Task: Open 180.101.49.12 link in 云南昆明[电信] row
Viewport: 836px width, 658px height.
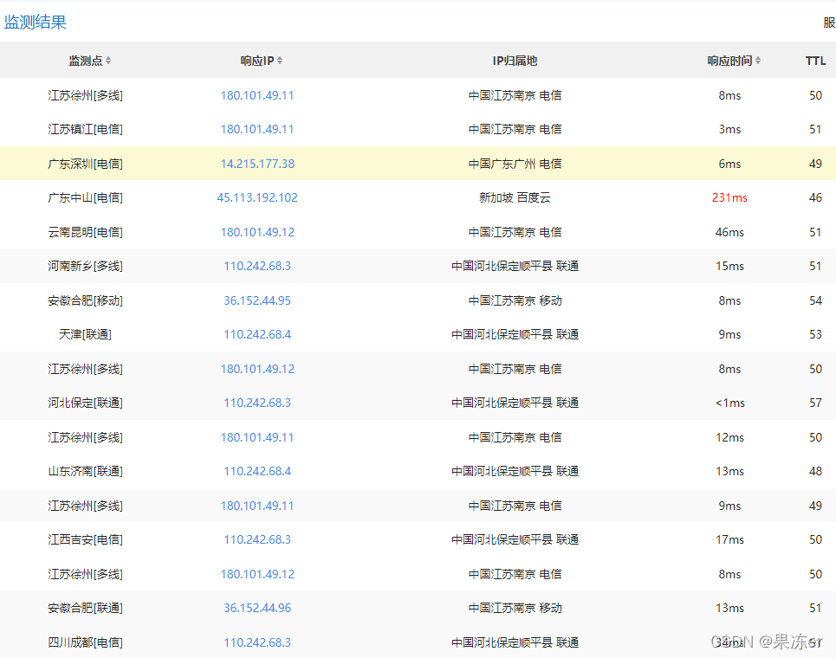Action: (257, 232)
